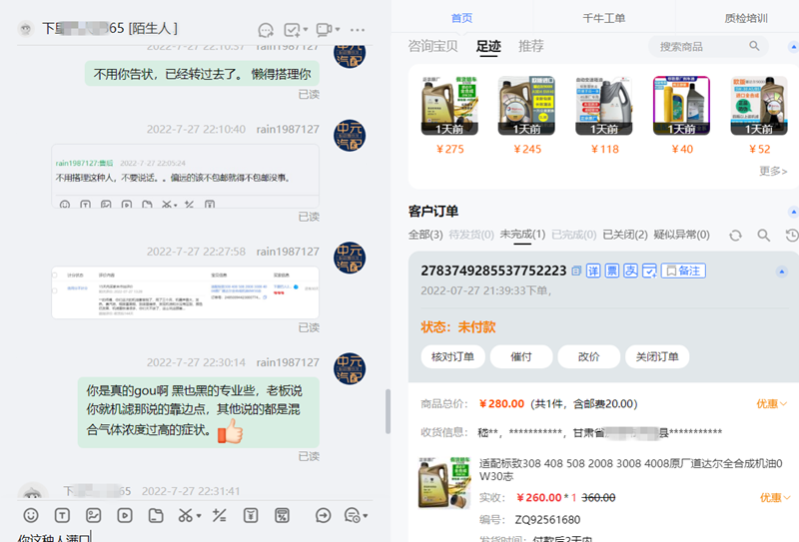Collapse the order card with arrow

point(782,271)
